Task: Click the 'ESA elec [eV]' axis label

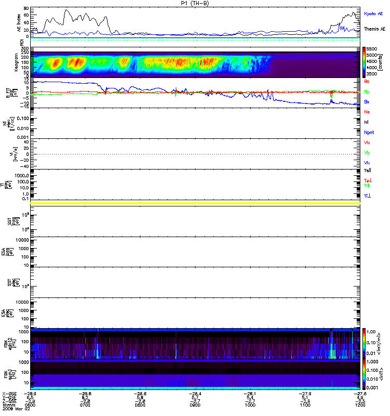Action: (7, 313)
